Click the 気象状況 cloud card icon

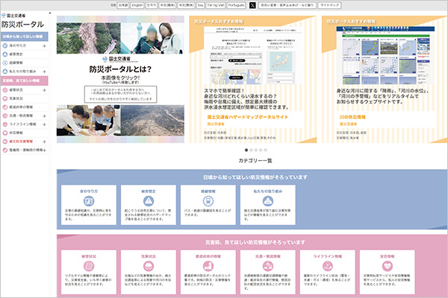click(x=149, y=266)
